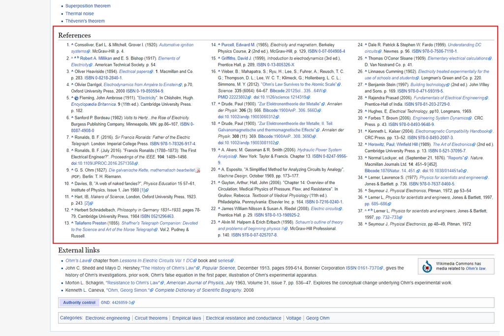Open the Georg Ohm category
Screen dimensions: 504x336
[x=317, y=318]
